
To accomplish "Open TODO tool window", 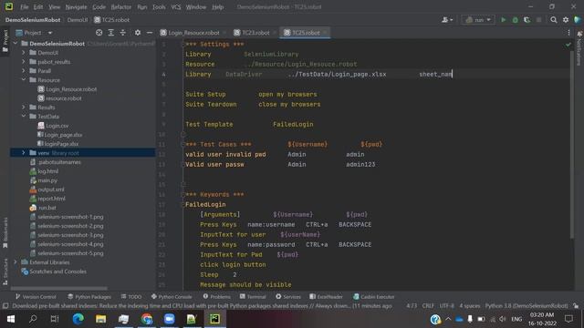I will 131,297.
